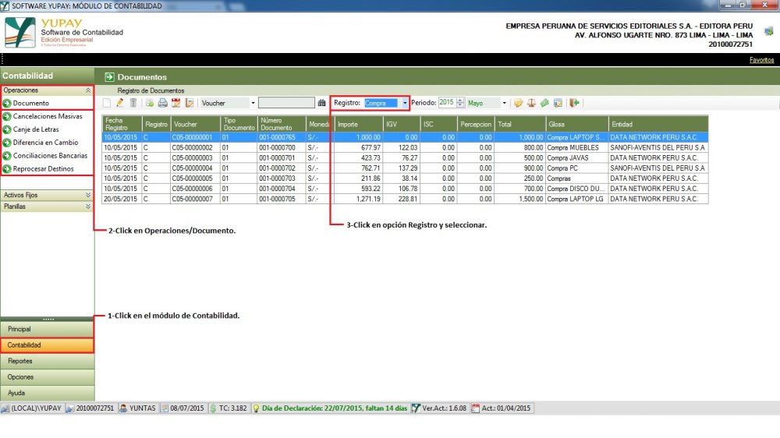Open the Reportes module
This screenshot has height=438, width=780.
[48, 361]
